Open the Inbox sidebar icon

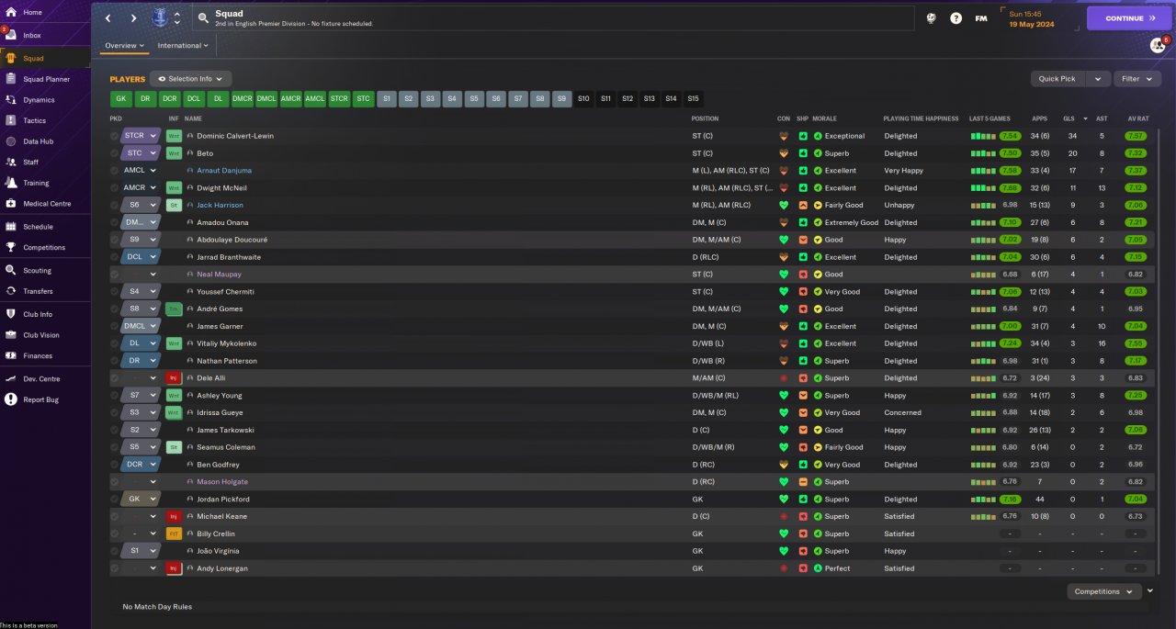point(10,35)
